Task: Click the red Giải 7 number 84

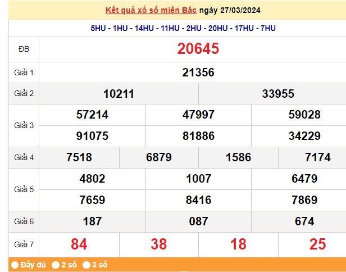Action: (79, 244)
